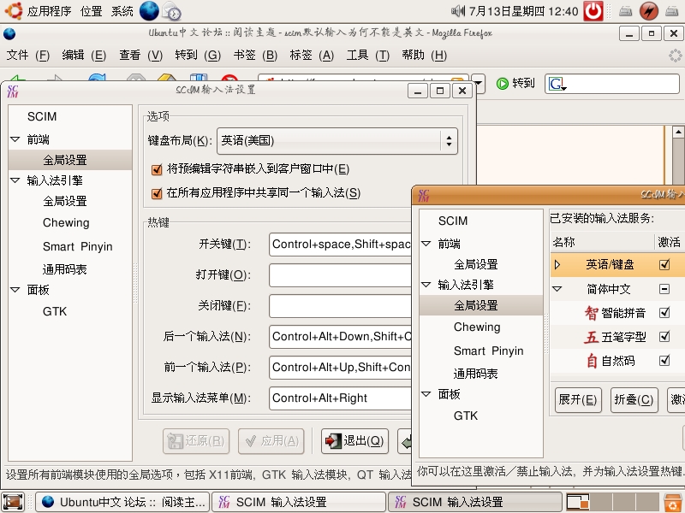Expand the 英语/键盘 row triangle

tap(557, 264)
